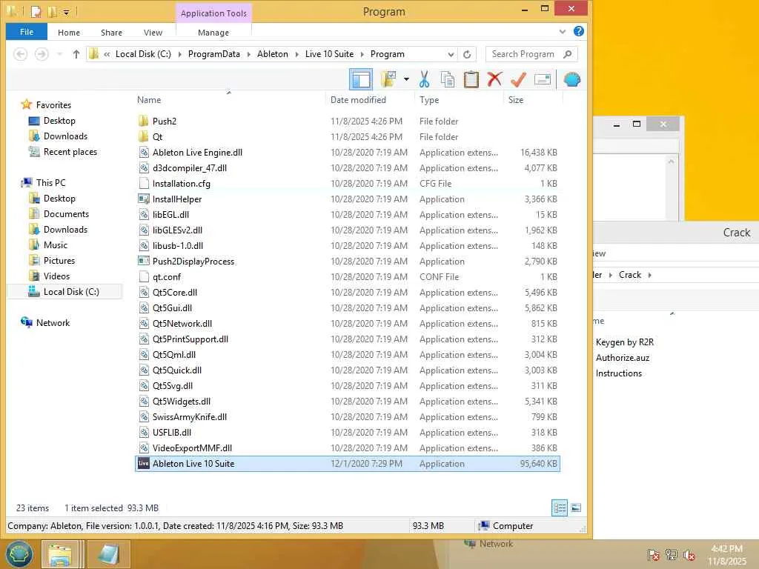Screen dimensions: 759x569
Task: Click Local Disk (C:) in address path
Action: (x=143, y=54)
